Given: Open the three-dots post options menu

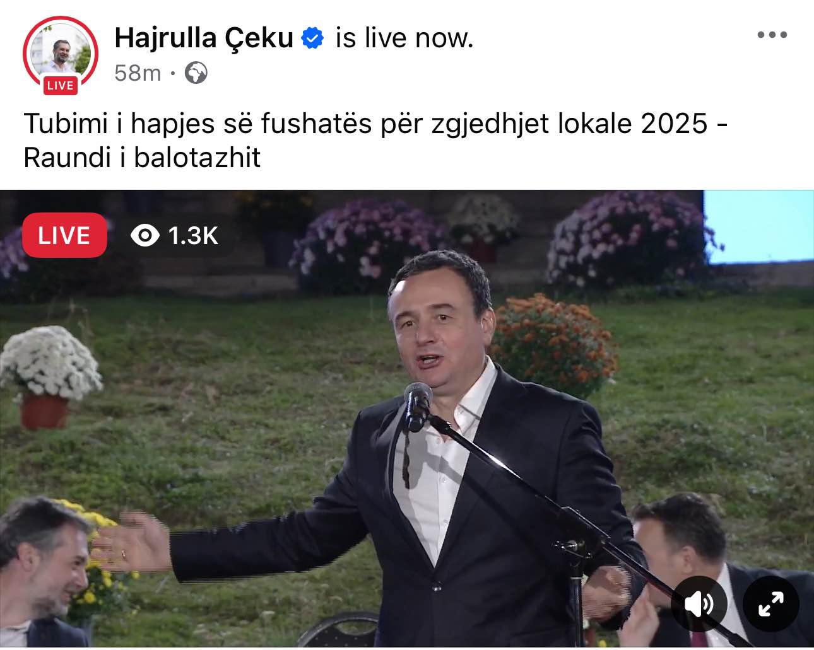Looking at the screenshot, I should click(x=772, y=35).
